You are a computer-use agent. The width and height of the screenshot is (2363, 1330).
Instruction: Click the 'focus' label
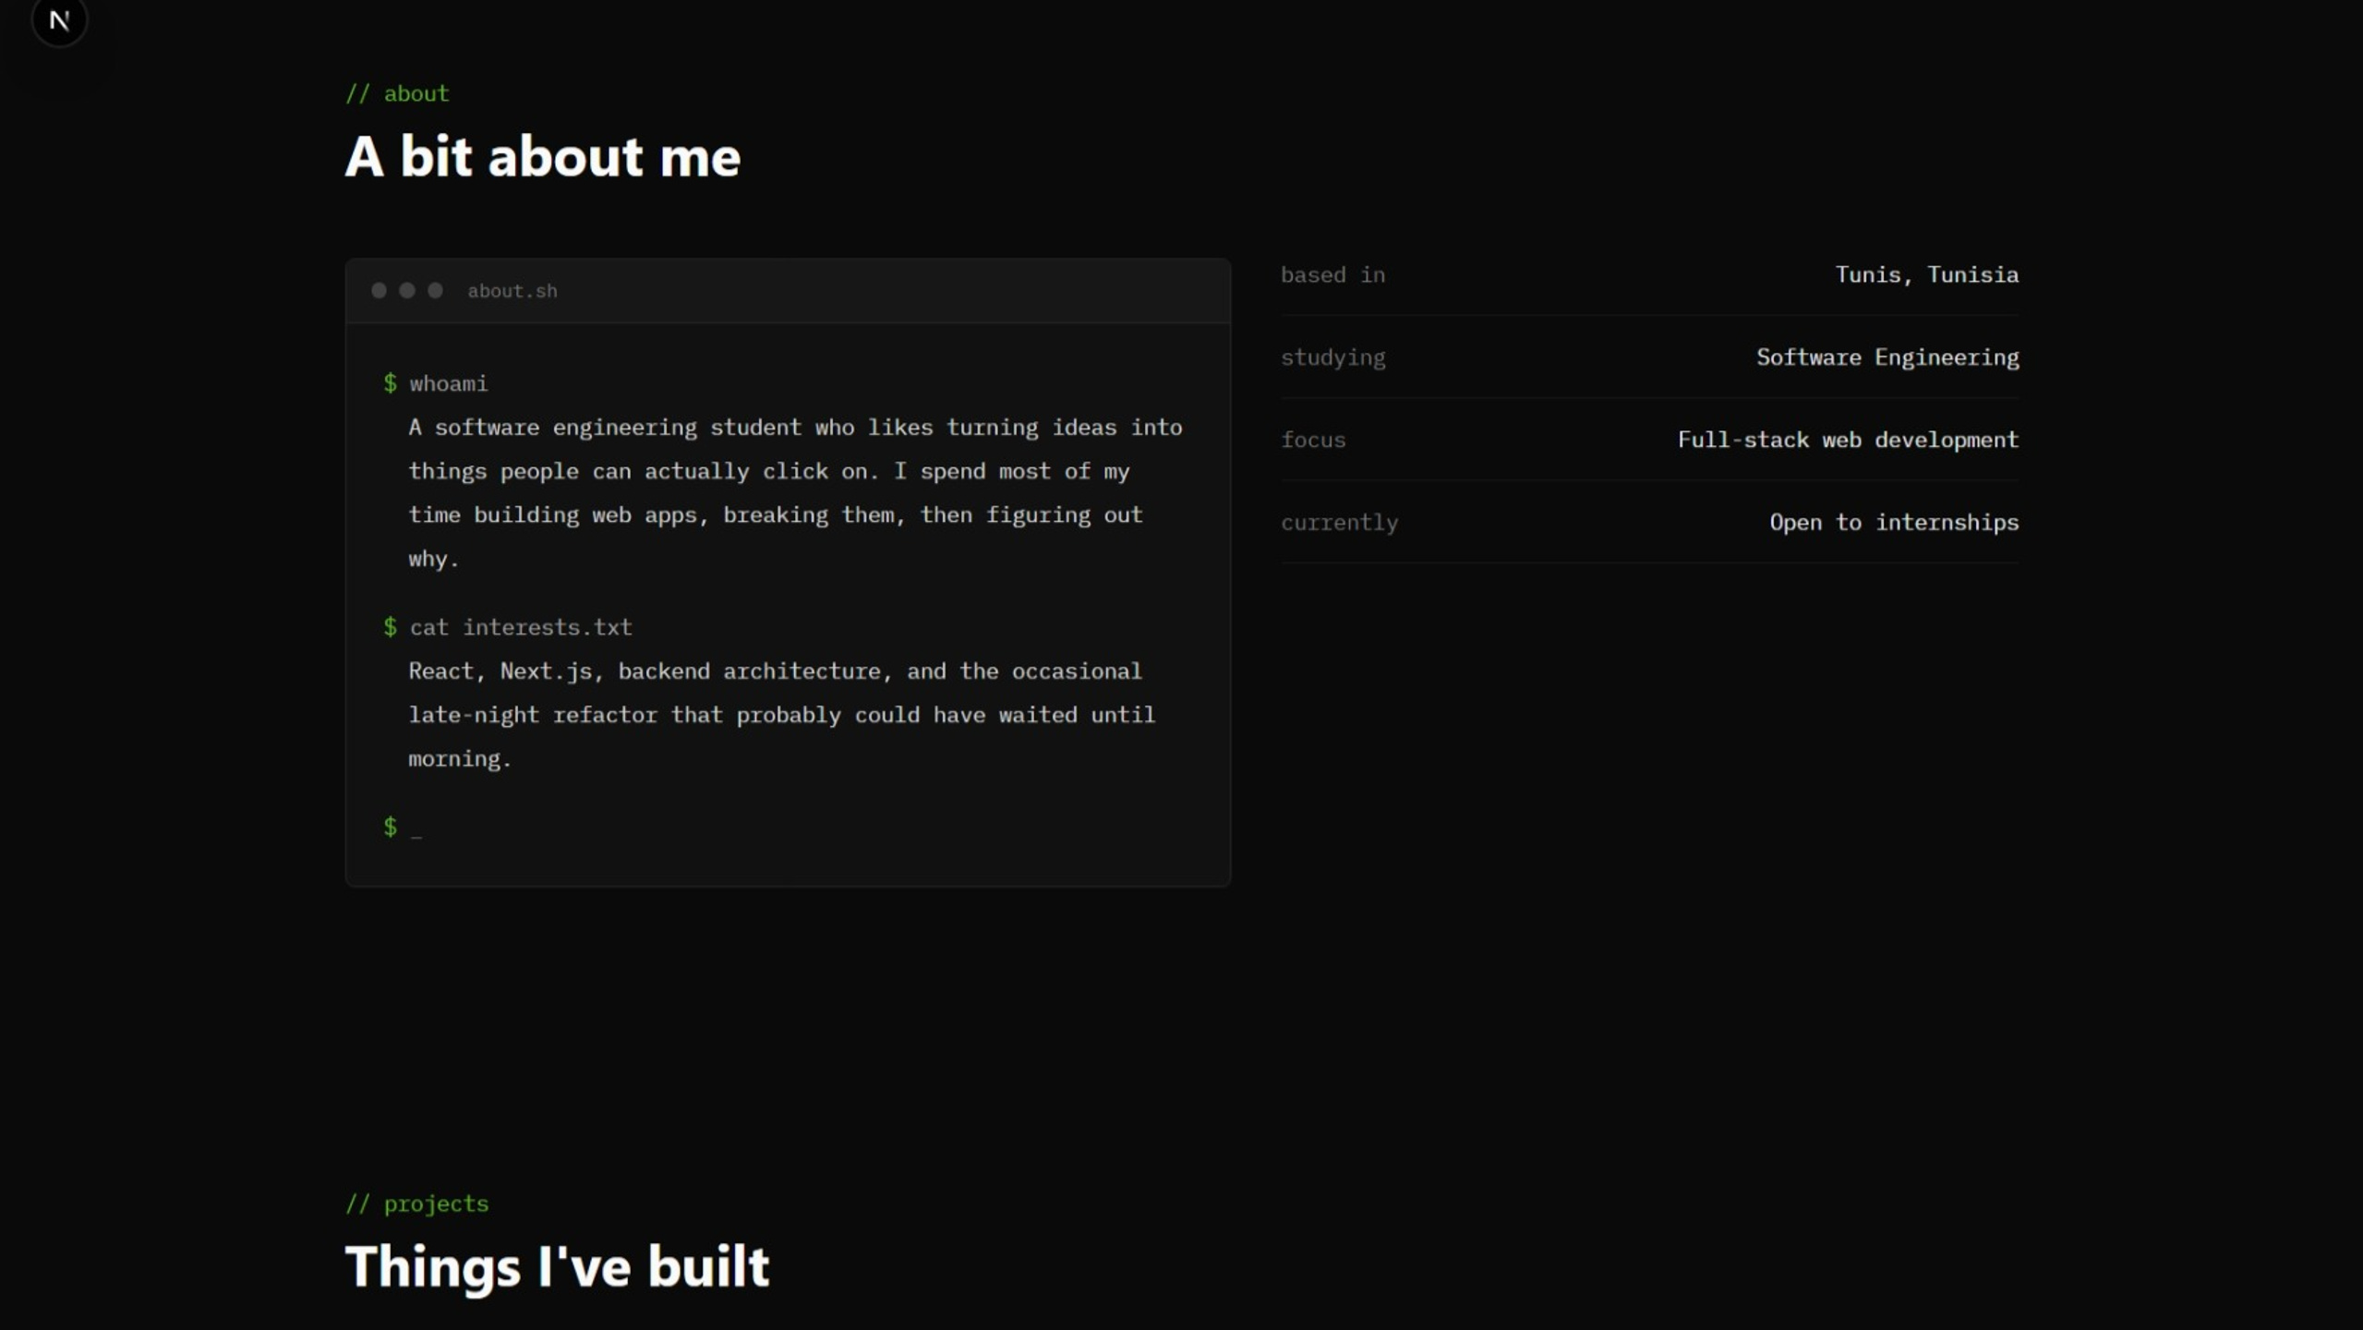point(1313,440)
